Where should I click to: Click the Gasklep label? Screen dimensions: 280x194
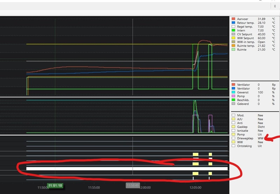(x=242, y=127)
